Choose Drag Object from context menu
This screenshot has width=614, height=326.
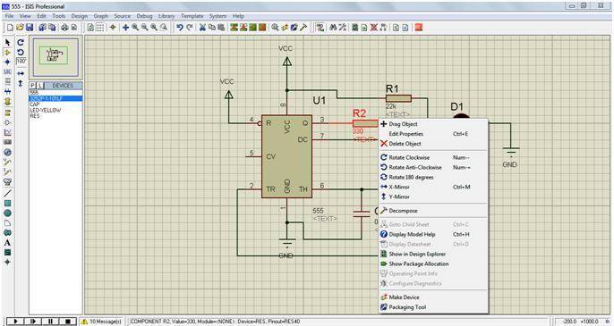click(x=433, y=124)
